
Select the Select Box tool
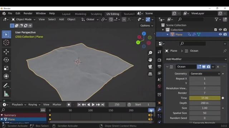6,34
